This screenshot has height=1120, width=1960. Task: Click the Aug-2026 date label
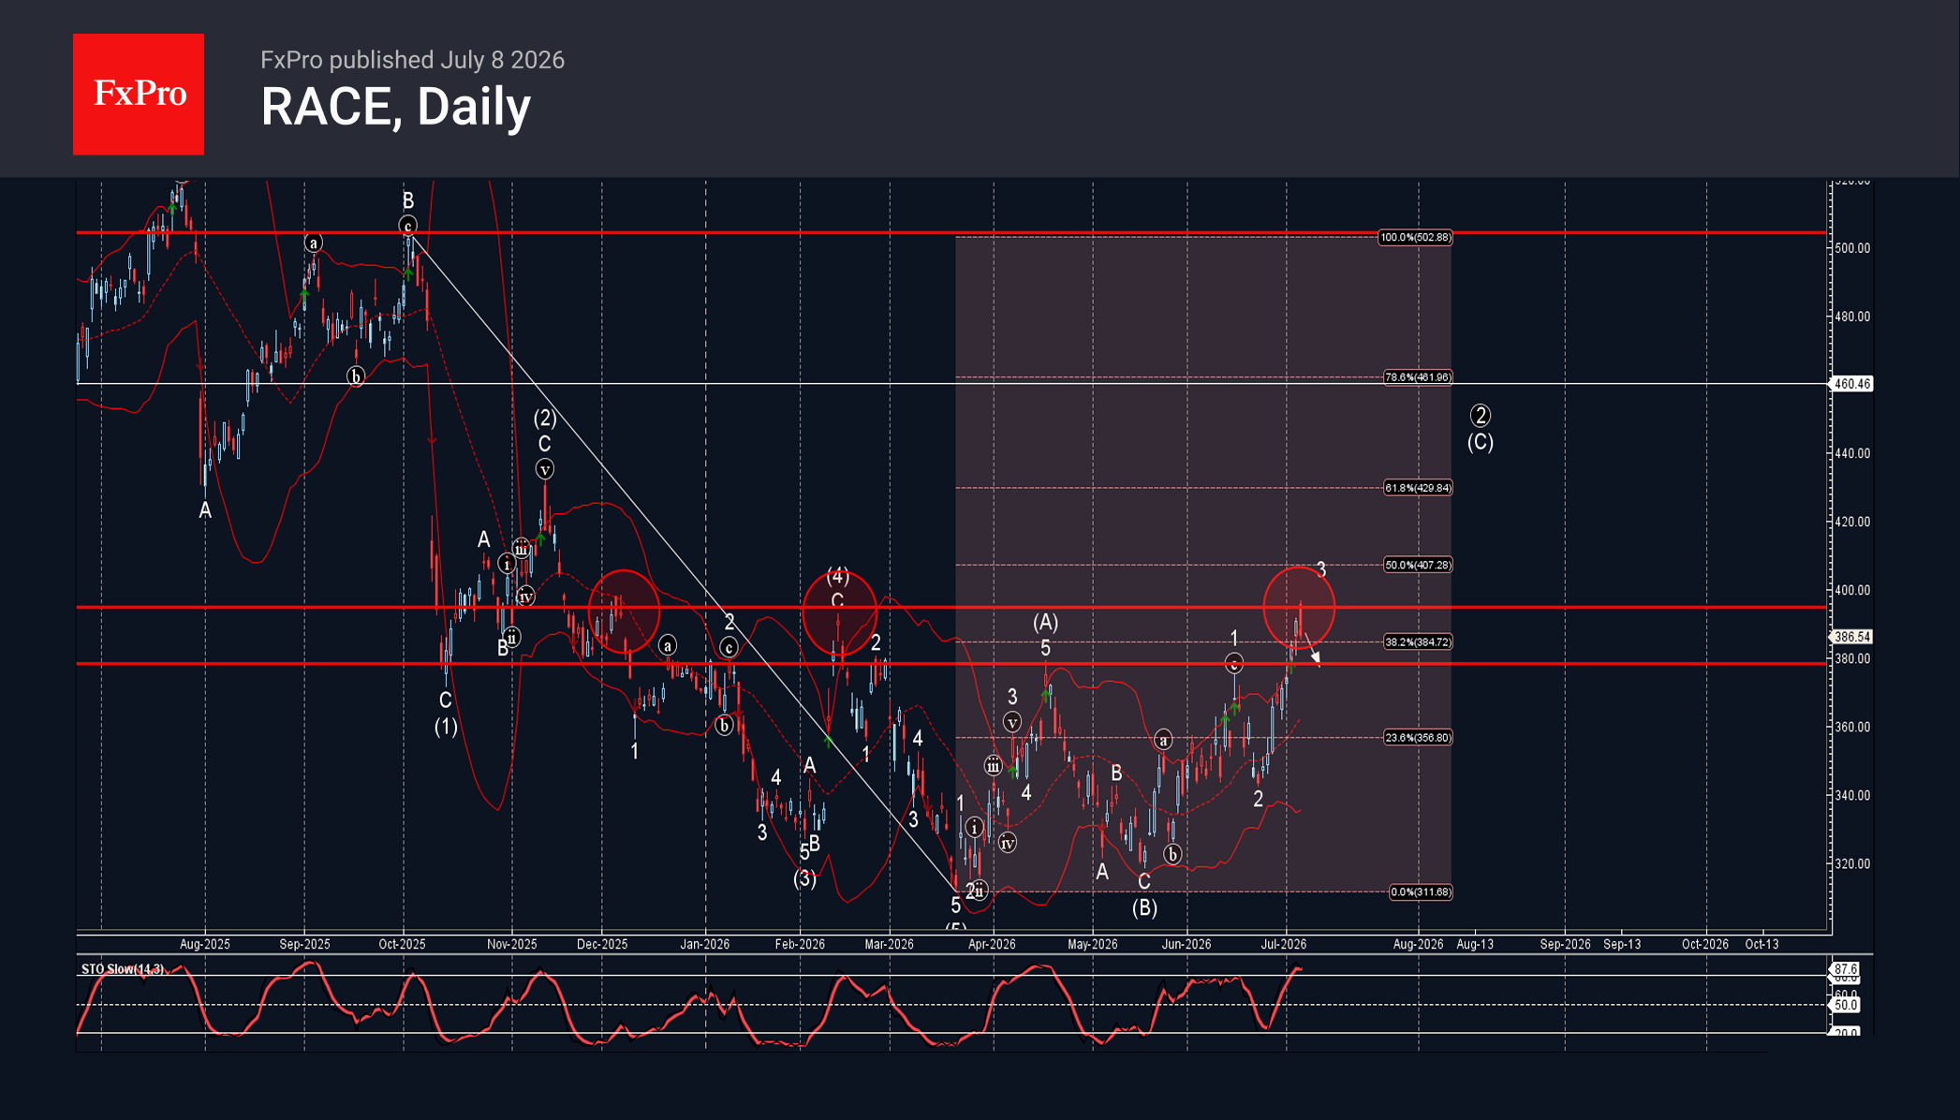(1418, 944)
